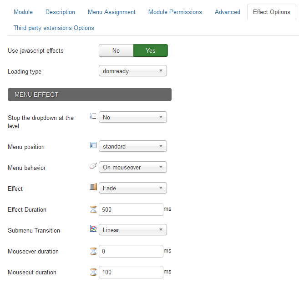Click the hourglass icon for Mouseout duration
Viewport: 299px width, 283px height.
93,272
